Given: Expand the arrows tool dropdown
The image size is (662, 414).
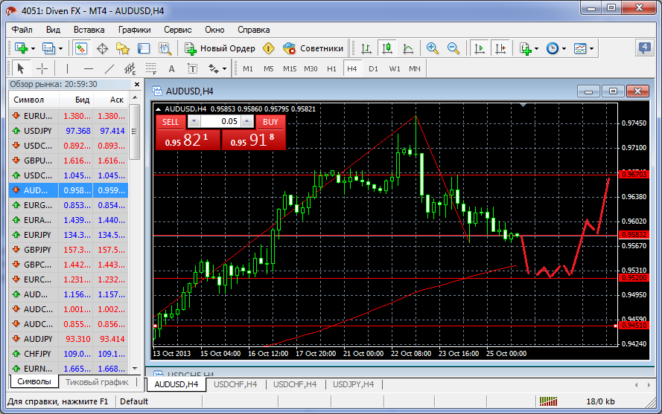Looking at the screenshot, I should [225, 68].
